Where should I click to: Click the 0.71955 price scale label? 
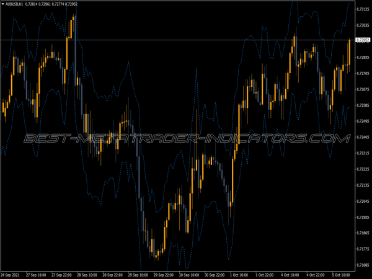[x=363, y=217]
